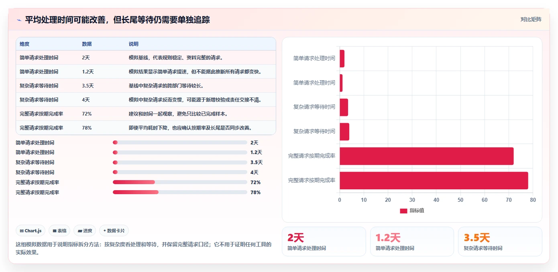Open the 2天 data card
Viewport: 558px width, 272px height.
pos(324,242)
